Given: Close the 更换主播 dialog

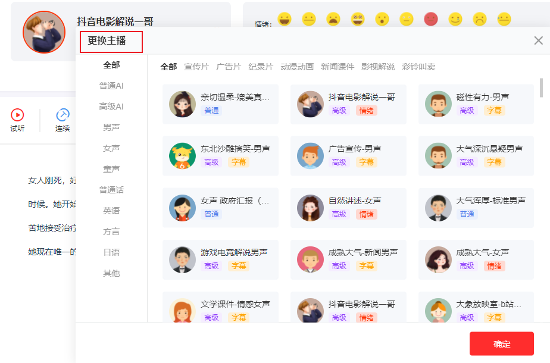Looking at the screenshot, I should tap(538, 40).
